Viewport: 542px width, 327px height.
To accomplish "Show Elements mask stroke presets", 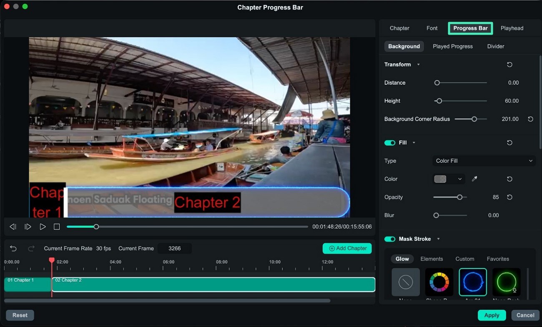I will [432, 259].
